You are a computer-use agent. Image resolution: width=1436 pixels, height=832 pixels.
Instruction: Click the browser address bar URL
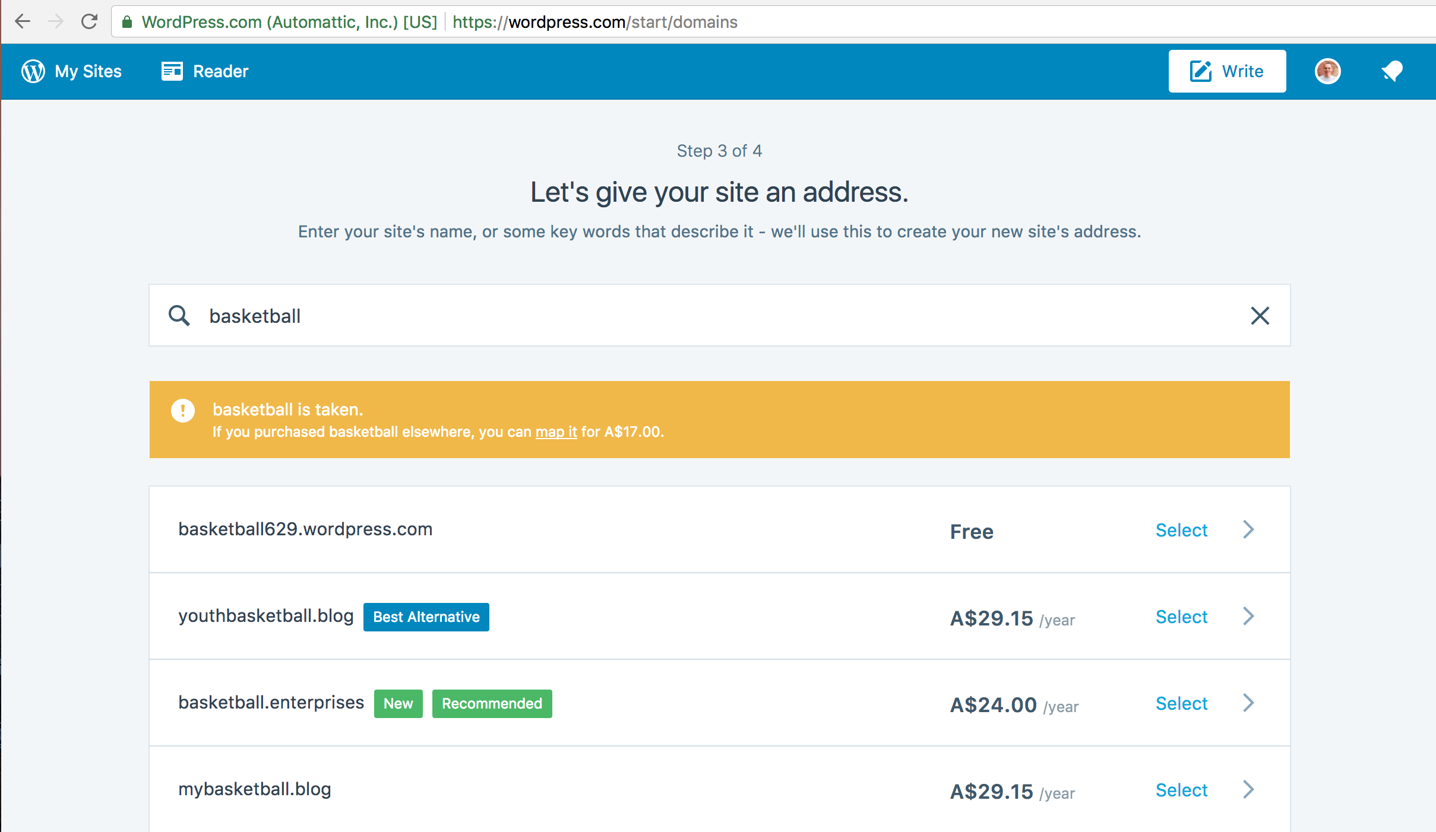[594, 22]
